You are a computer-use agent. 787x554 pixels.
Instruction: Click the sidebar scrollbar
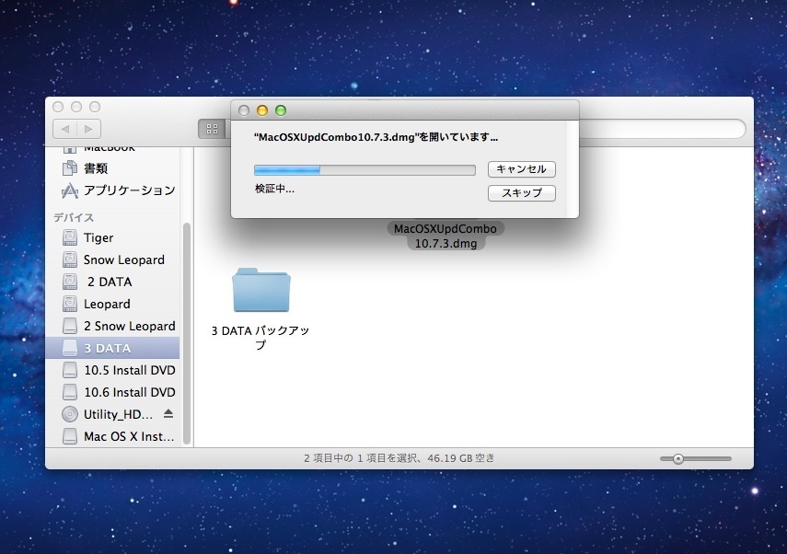pos(187,334)
